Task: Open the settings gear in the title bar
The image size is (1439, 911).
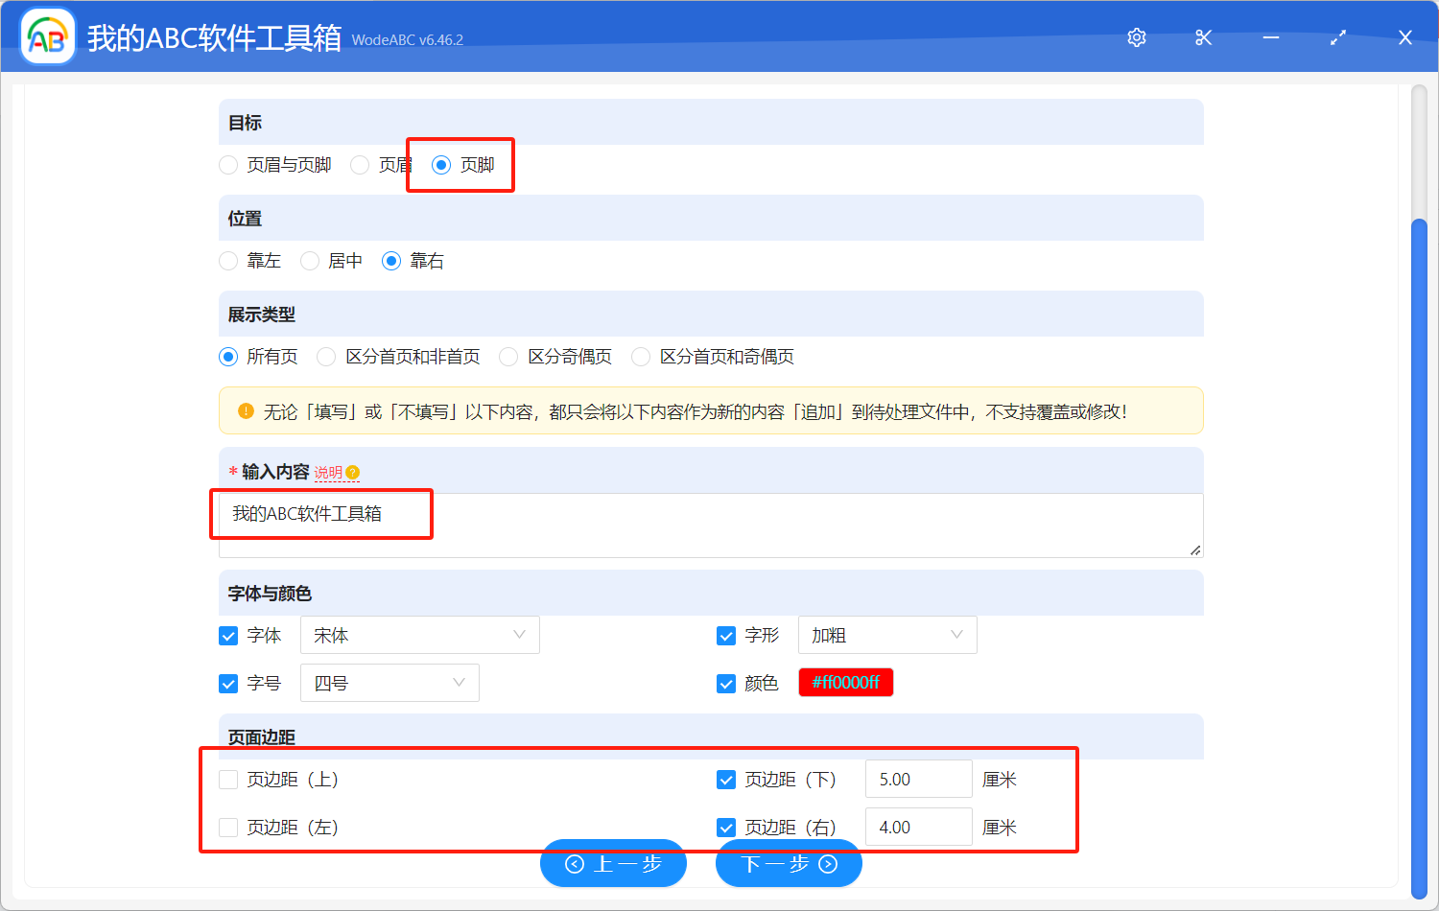Action: (x=1136, y=37)
